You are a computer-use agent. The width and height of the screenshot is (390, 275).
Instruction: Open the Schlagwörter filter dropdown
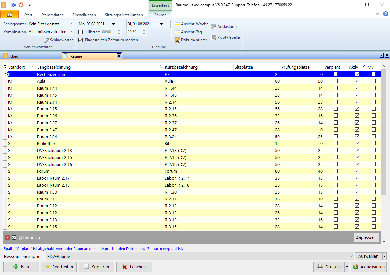pos(71,24)
